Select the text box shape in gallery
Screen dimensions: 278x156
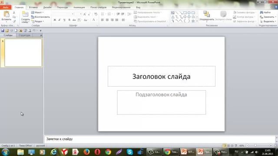point(173,13)
